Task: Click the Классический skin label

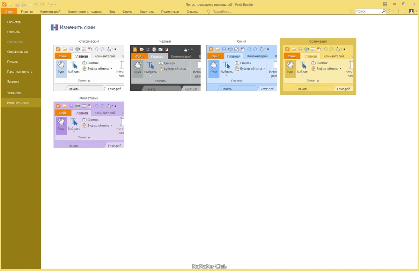Action: tap(89, 41)
